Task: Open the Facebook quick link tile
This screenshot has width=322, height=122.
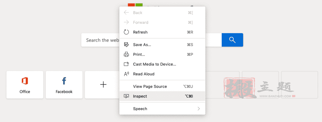Action: coord(64,85)
